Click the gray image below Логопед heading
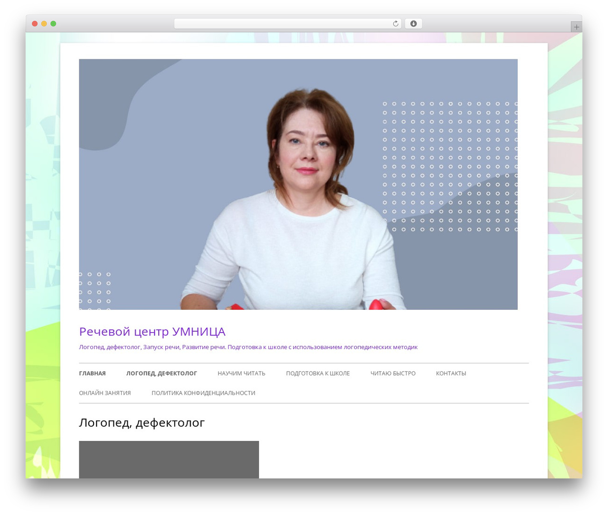The height and width of the screenshot is (515, 608). [x=169, y=459]
